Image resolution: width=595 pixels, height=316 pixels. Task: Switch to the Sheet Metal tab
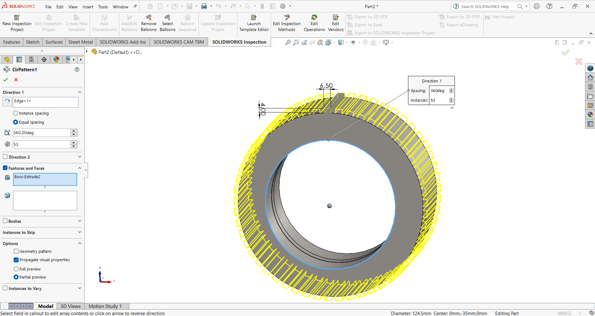click(x=81, y=42)
